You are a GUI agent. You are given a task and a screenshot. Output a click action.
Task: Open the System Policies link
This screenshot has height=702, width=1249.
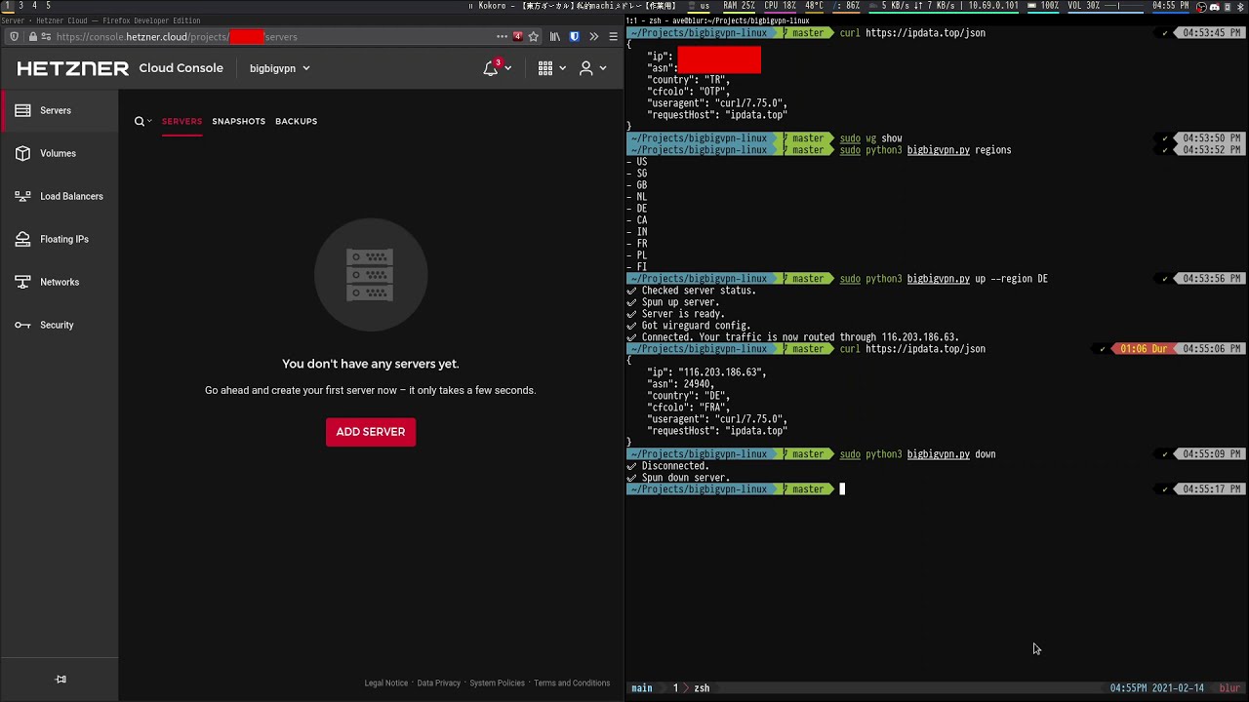[497, 682]
